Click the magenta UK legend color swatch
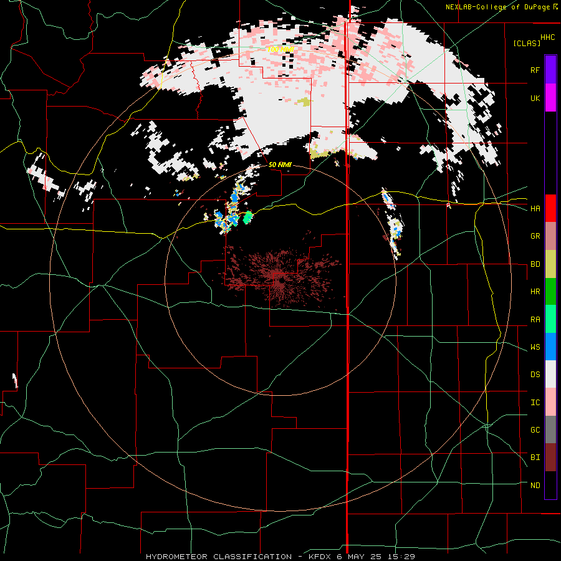Viewport: 561px width, 561px height. click(x=550, y=98)
